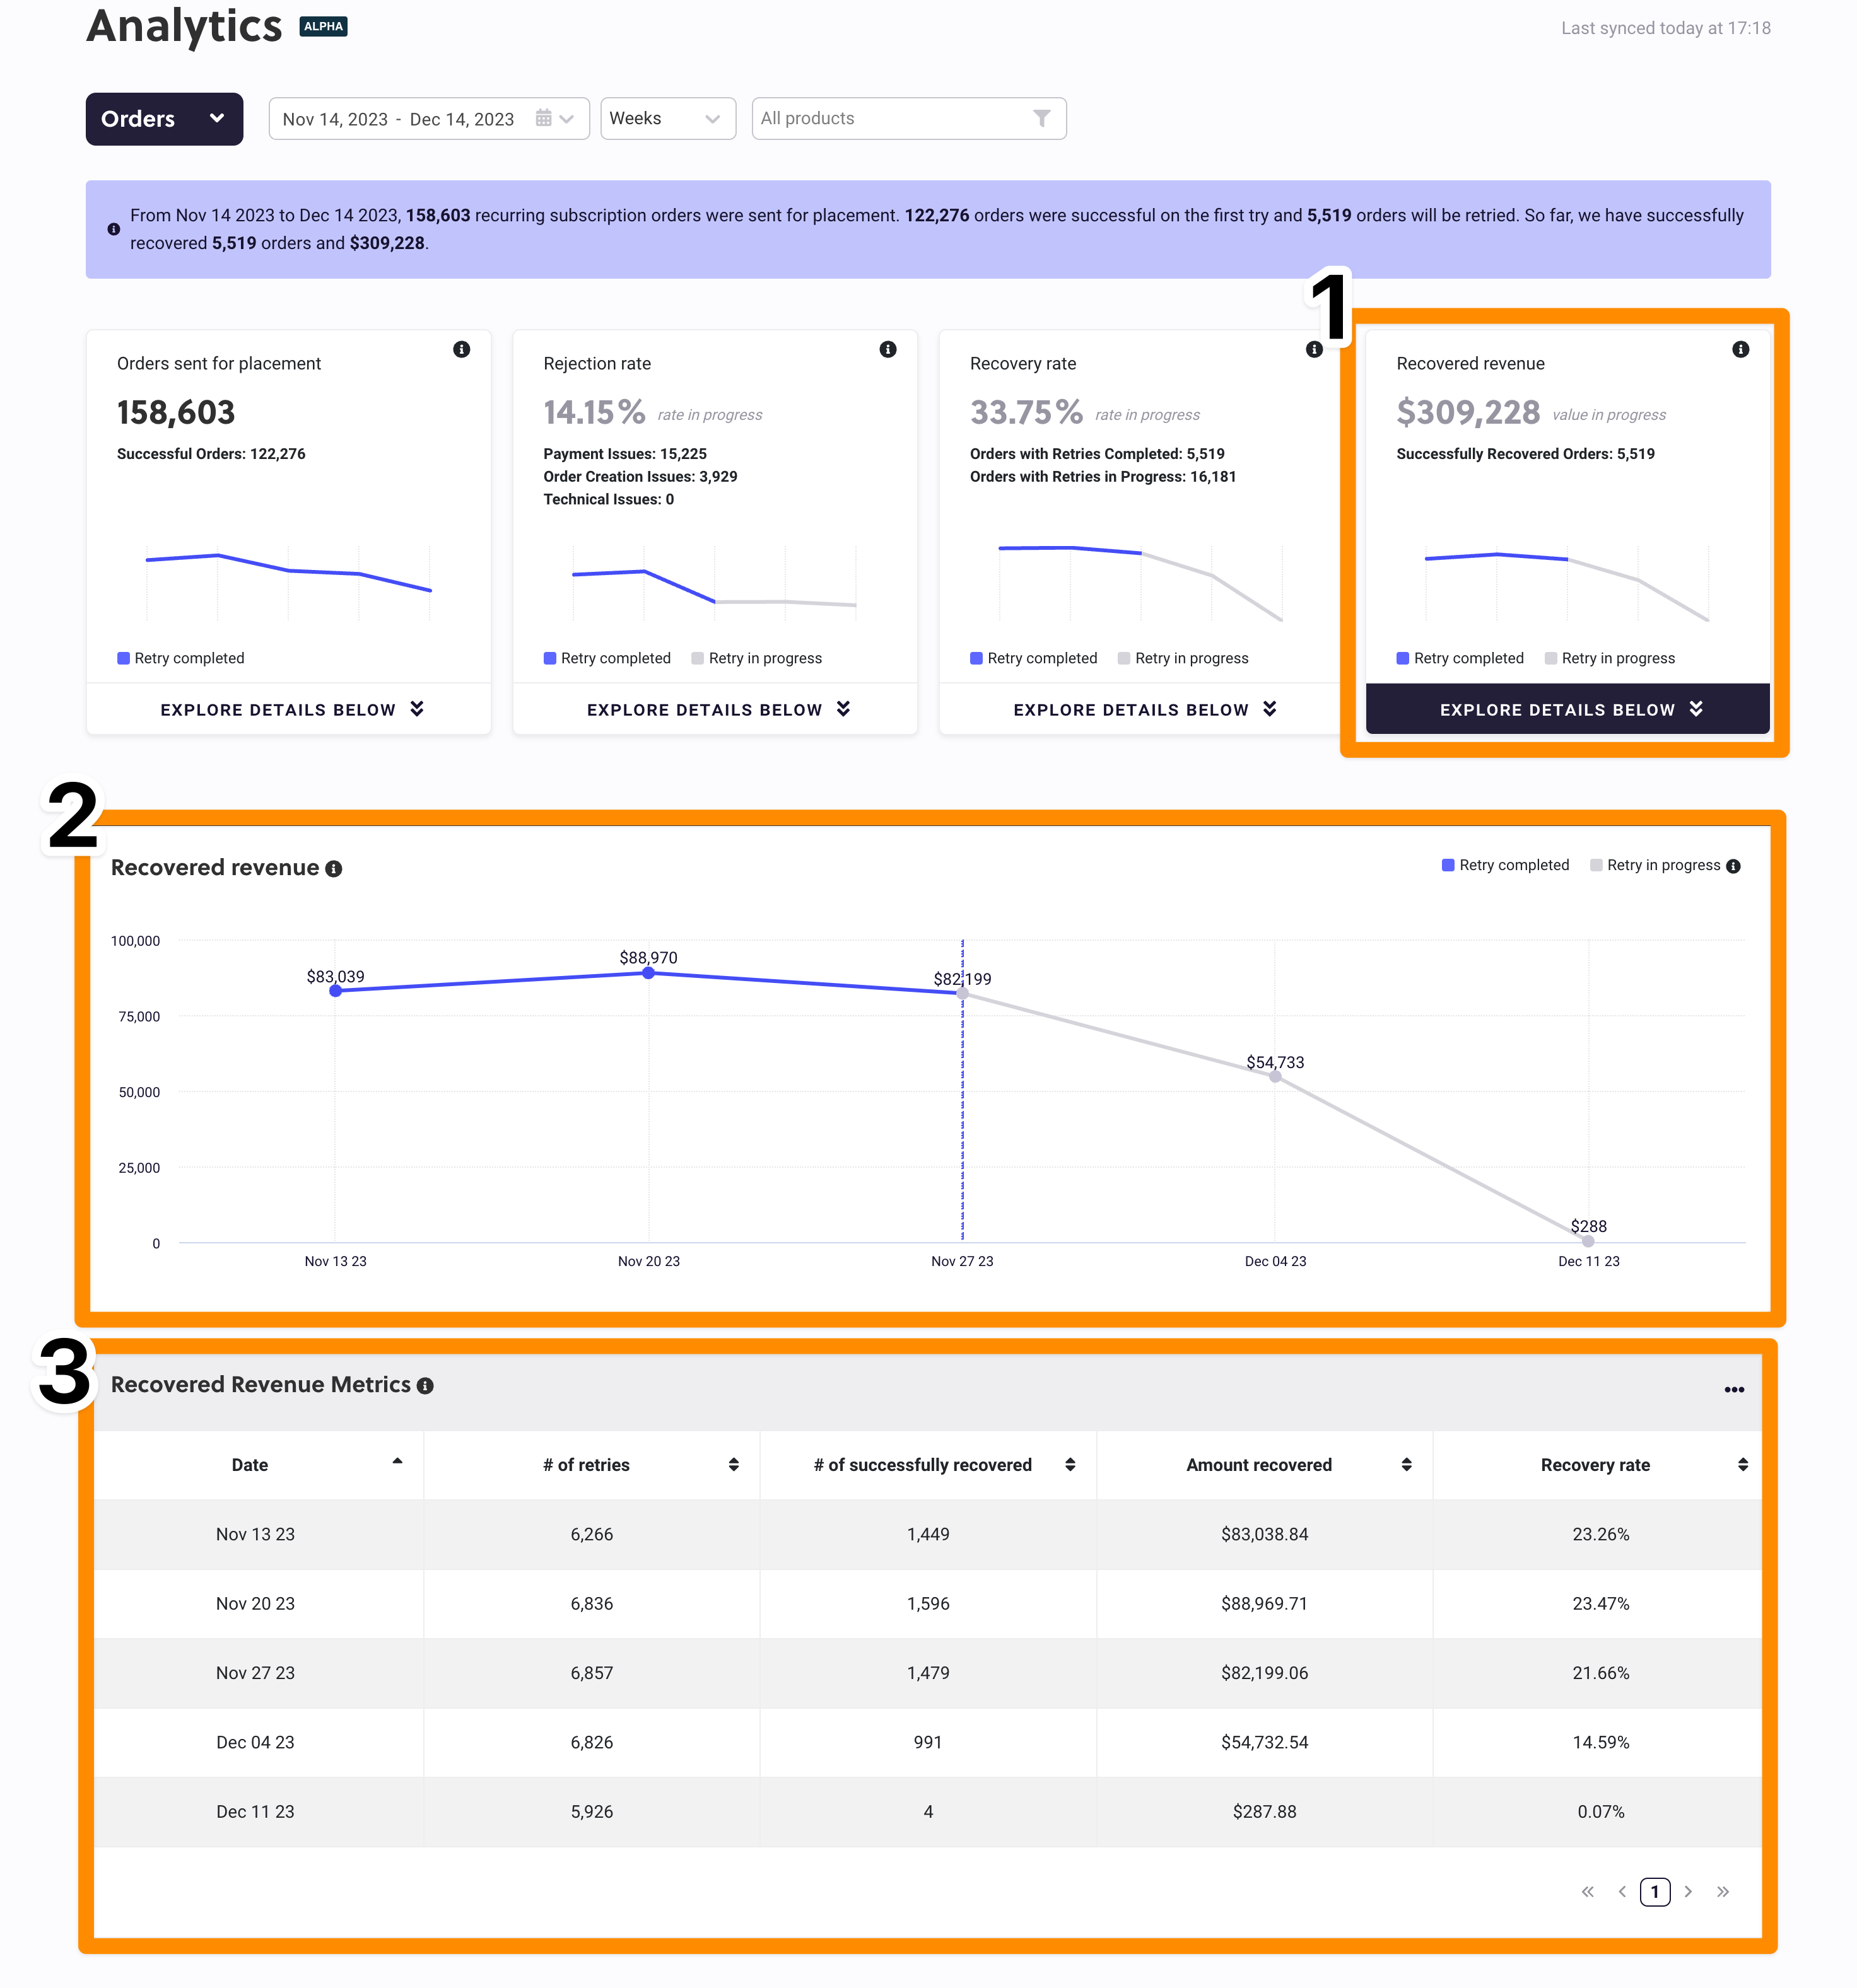
Task: Open the Recovered Revenue Metrics ellipsis menu
Action: [x=1735, y=1389]
